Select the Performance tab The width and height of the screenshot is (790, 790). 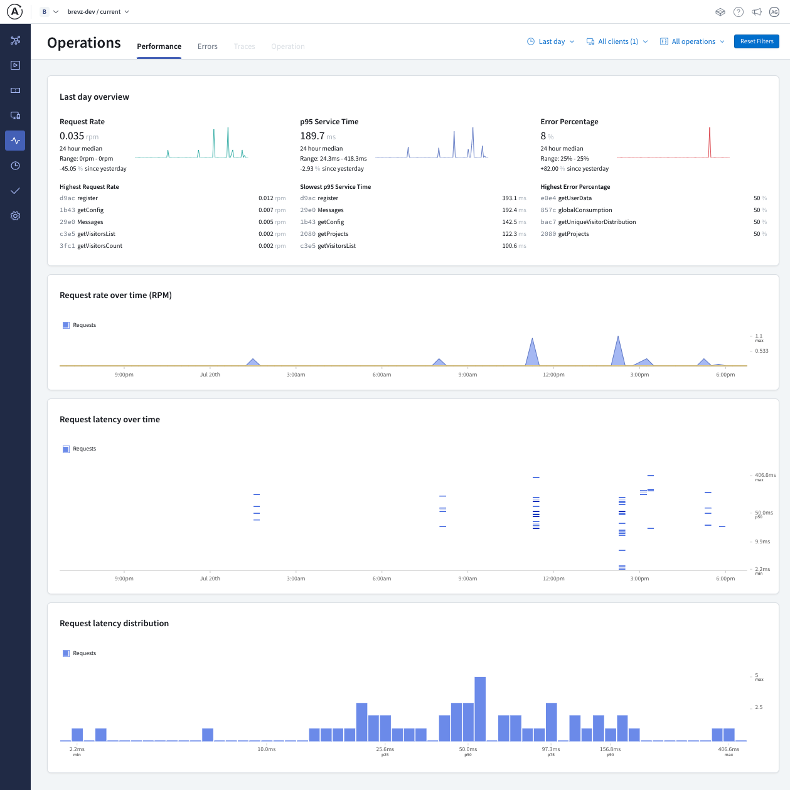click(x=159, y=46)
